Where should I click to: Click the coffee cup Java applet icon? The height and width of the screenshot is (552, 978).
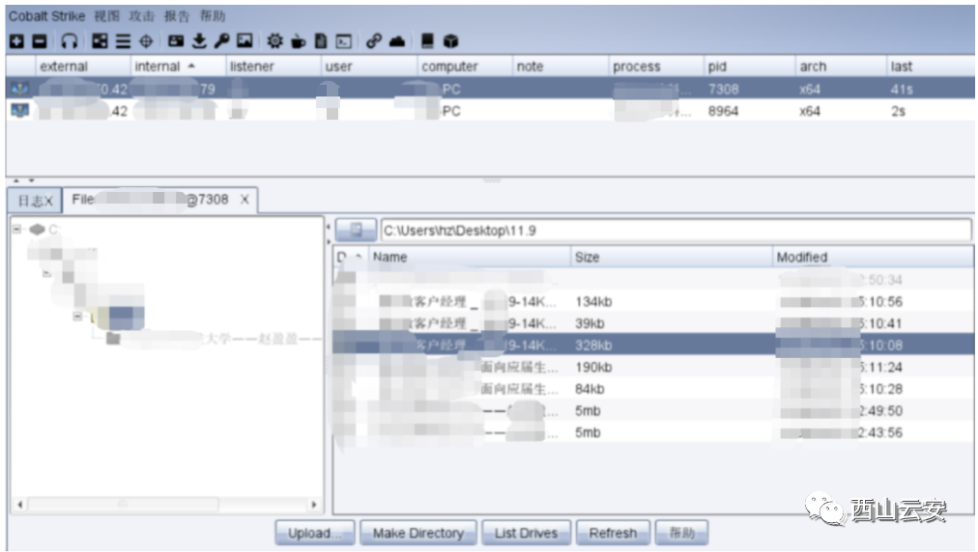pos(299,41)
